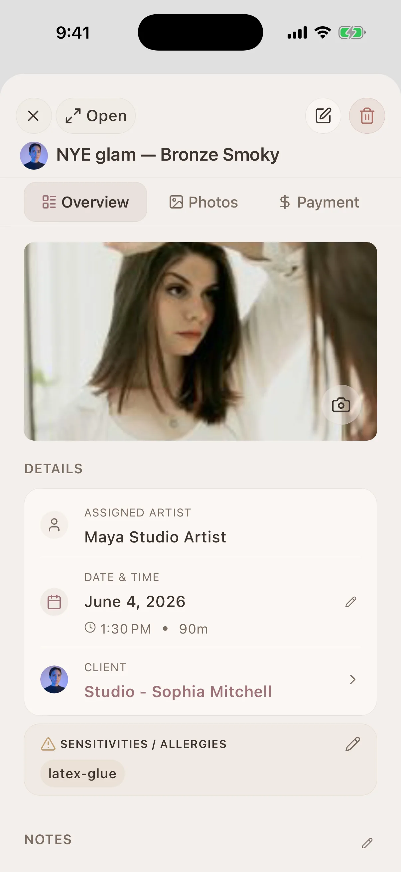Click the edit appointment pencil-square icon
The width and height of the screenshot is (401, 872).
click(x=323, y=116)
